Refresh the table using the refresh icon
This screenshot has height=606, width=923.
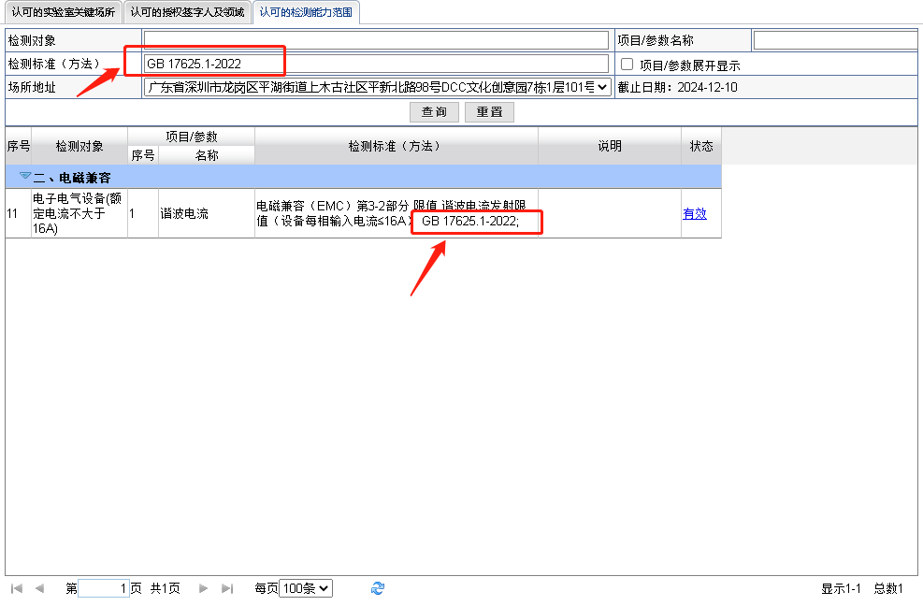378,588
